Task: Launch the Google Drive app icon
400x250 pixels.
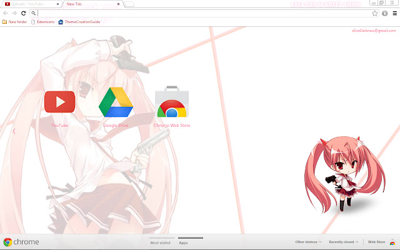Action: [116, 102]
